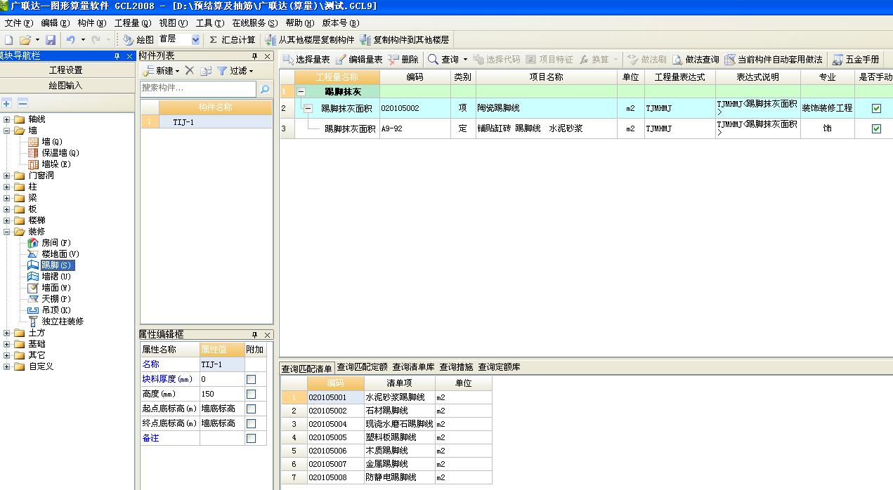
Task: Toggle 附加 checkbox for 高度(mm)
Action: 251,394
